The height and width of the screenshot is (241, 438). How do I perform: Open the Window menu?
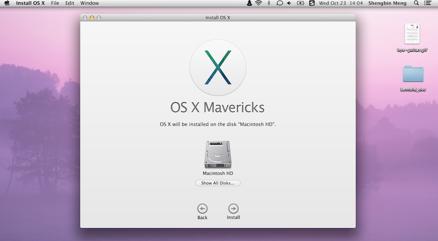coord(89,3)
